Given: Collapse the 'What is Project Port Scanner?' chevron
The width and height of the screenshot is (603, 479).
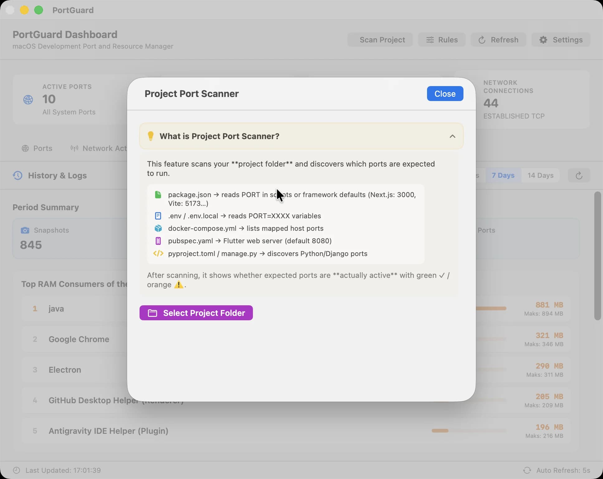Looking at the screenshot, I should point(452,136).
